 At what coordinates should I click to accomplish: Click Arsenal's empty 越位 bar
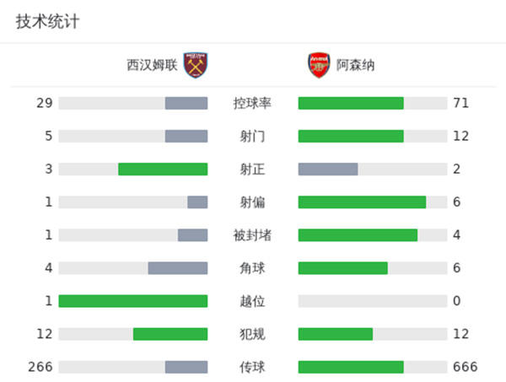tap(372, 301)
